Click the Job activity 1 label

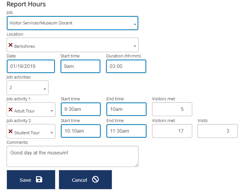click(18, 99)
